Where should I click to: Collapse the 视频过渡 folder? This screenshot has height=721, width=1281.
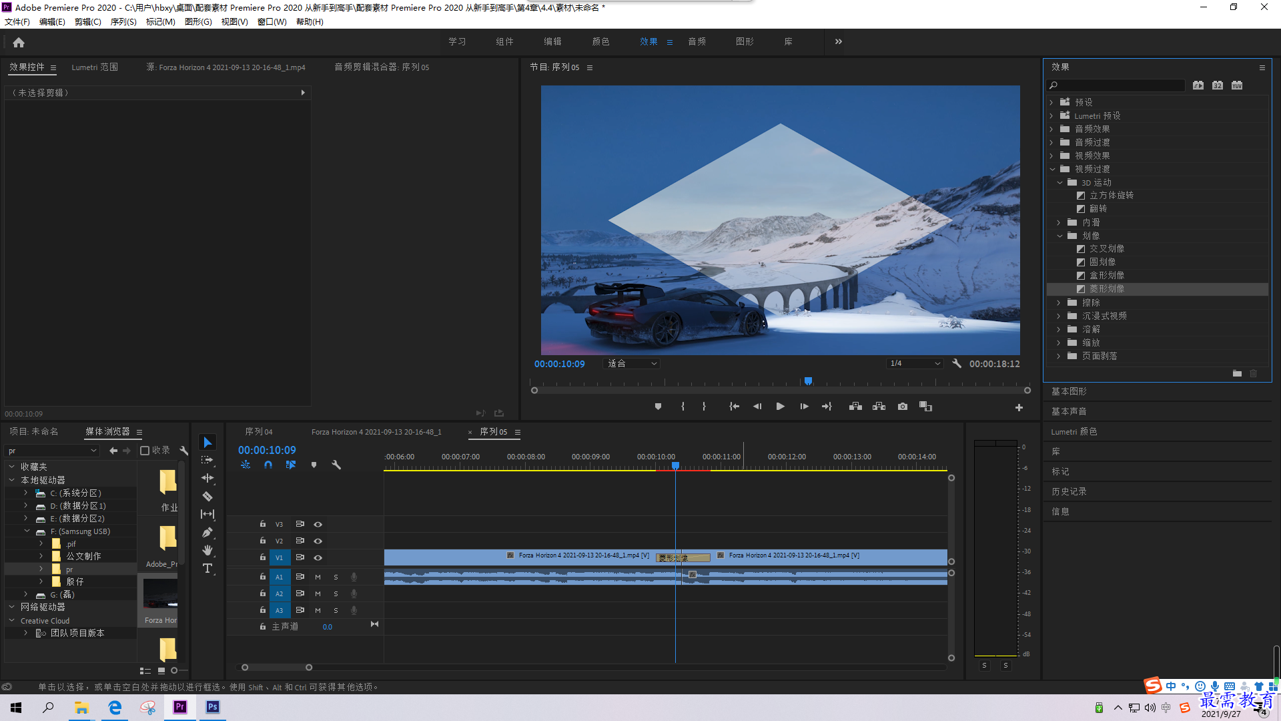tap(1051, 170)
